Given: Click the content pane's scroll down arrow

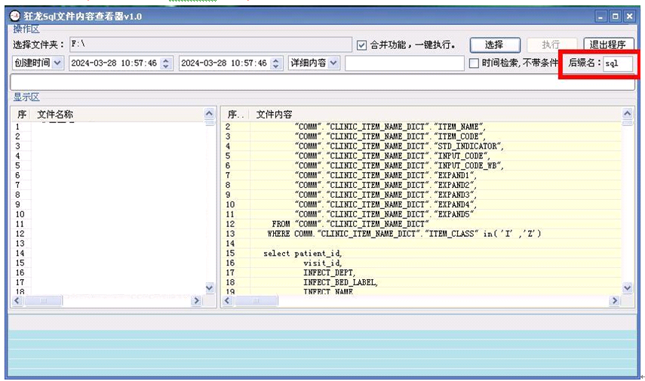Looking at the screenshot, I should 628,287.
